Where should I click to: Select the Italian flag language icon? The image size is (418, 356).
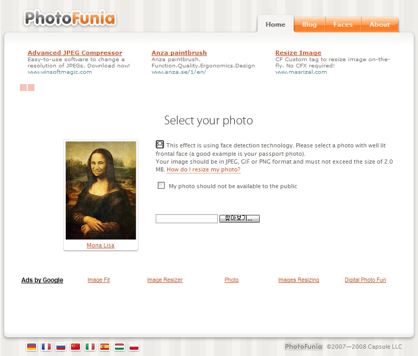(90, 347)
